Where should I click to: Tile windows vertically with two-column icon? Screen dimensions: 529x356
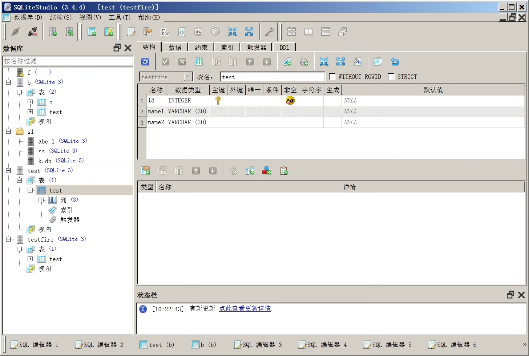(308, 32)
